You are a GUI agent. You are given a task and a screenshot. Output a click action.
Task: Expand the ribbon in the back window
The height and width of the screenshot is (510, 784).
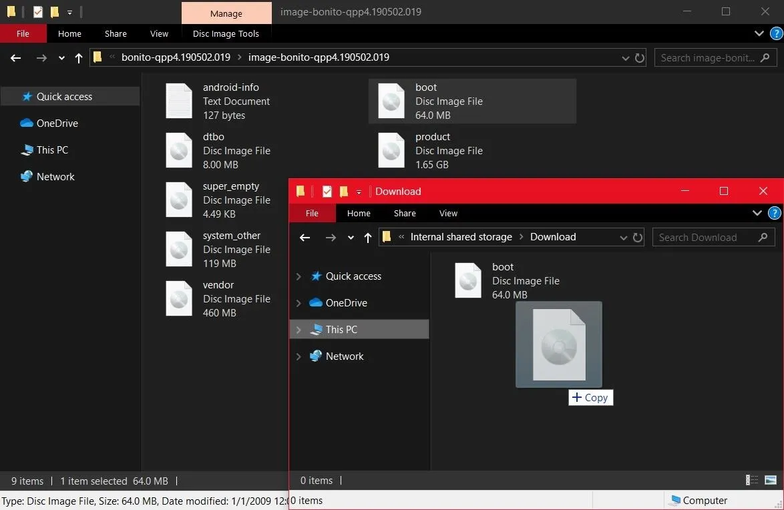(x=759, y=33)
